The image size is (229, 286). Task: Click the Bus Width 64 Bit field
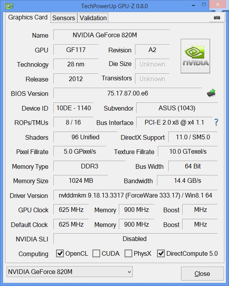(x=193, y=166)
